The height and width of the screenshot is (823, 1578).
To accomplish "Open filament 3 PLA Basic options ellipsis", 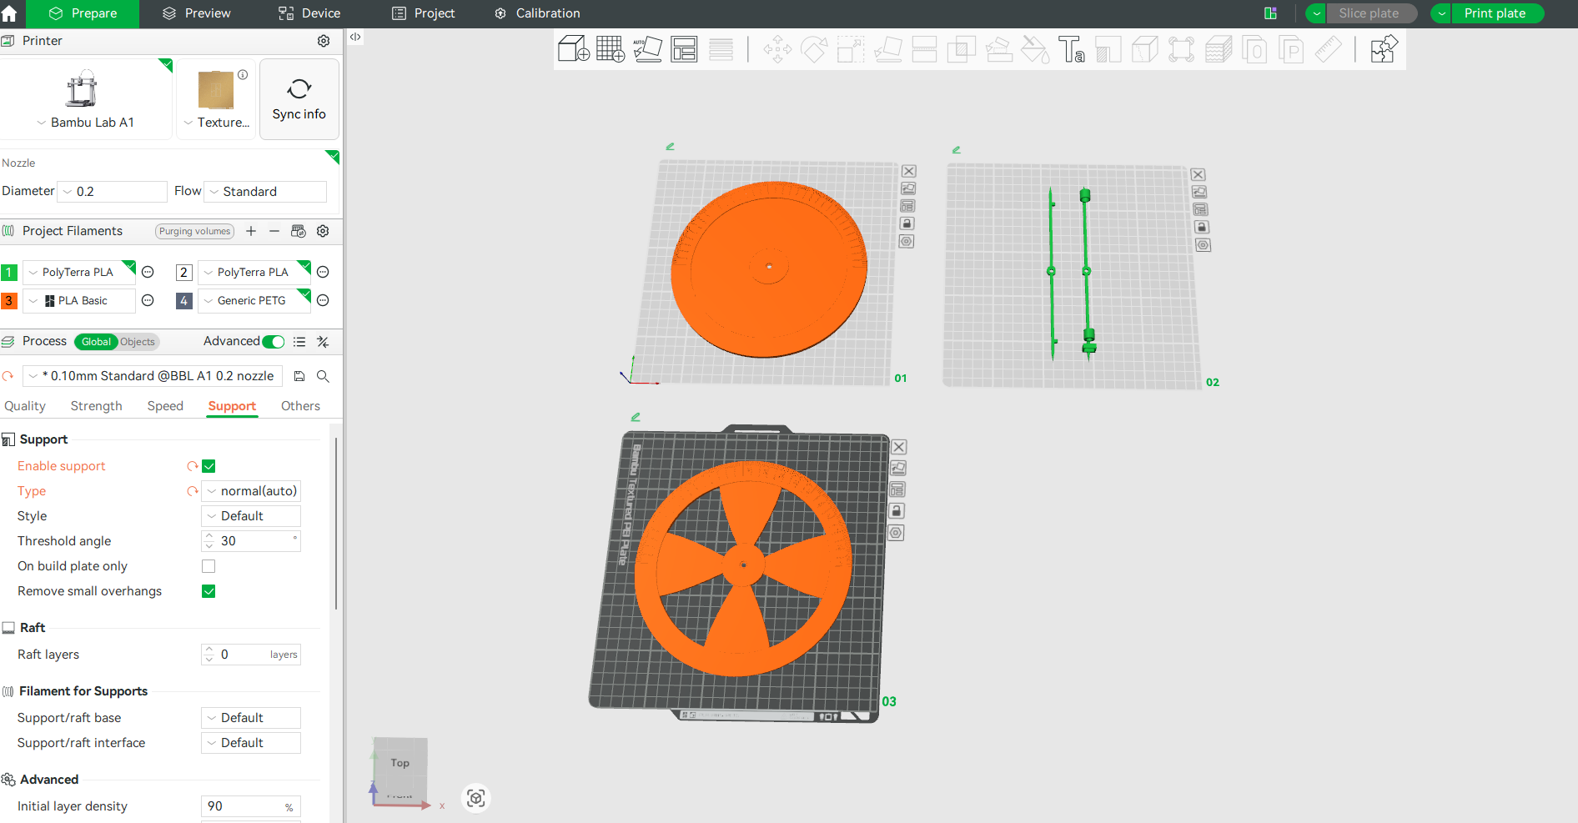I will point(148,300).
